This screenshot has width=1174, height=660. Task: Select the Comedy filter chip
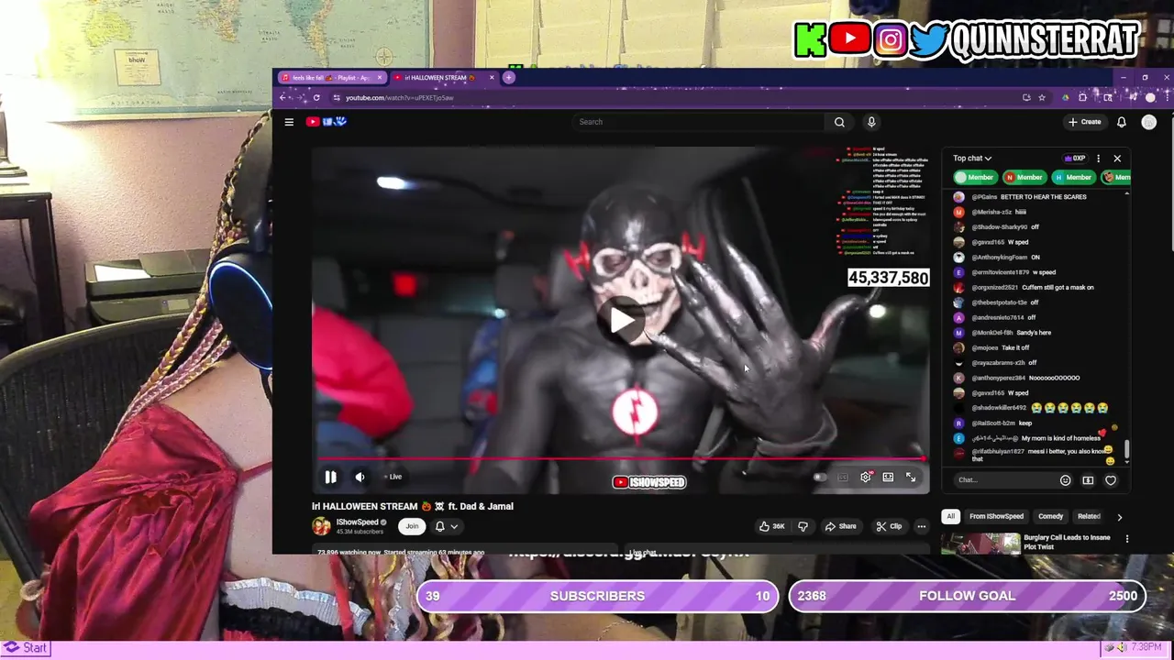point(1050,516)
